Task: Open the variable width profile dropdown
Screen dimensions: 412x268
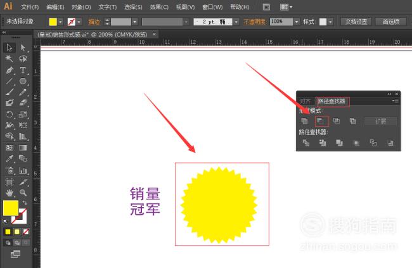Action: [x=186, y=22]
